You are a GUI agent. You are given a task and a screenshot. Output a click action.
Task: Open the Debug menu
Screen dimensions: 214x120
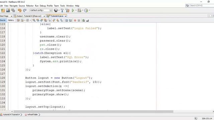(x=42, y=6)
